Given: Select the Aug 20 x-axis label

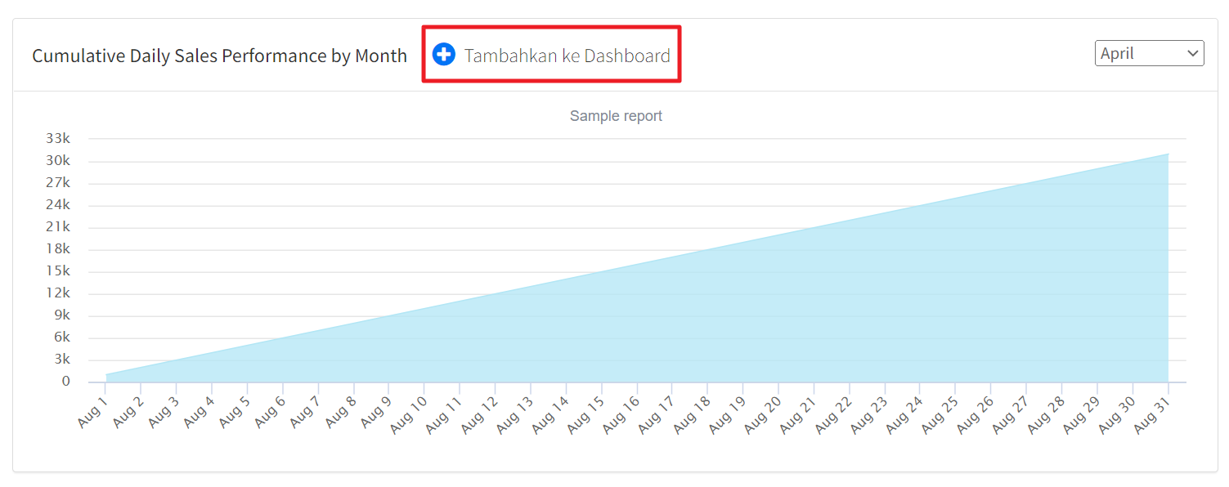Looking at the screenshot, I should 762,412.
